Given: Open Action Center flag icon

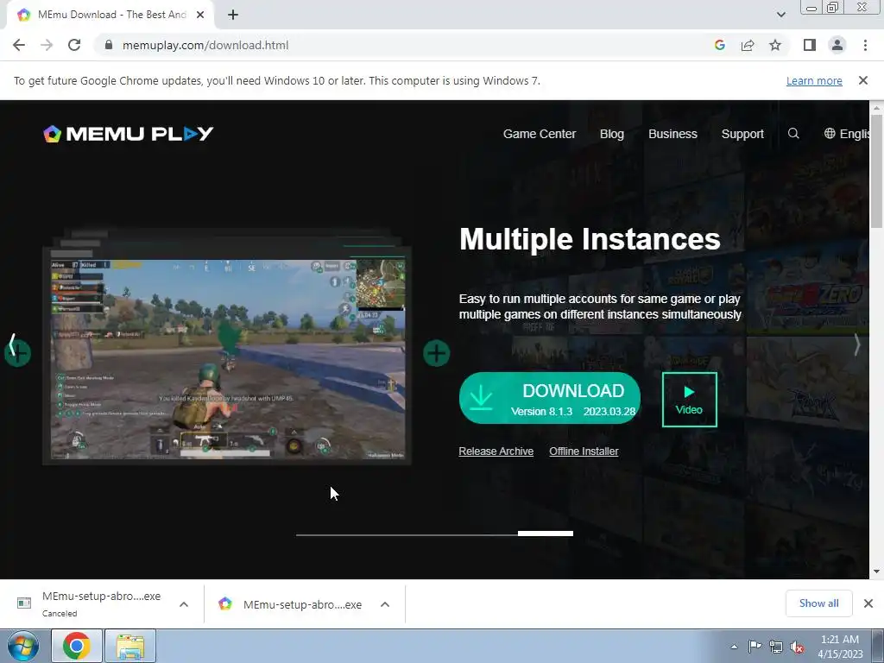Looking at the screenshot, I should (x=755, y=647).
